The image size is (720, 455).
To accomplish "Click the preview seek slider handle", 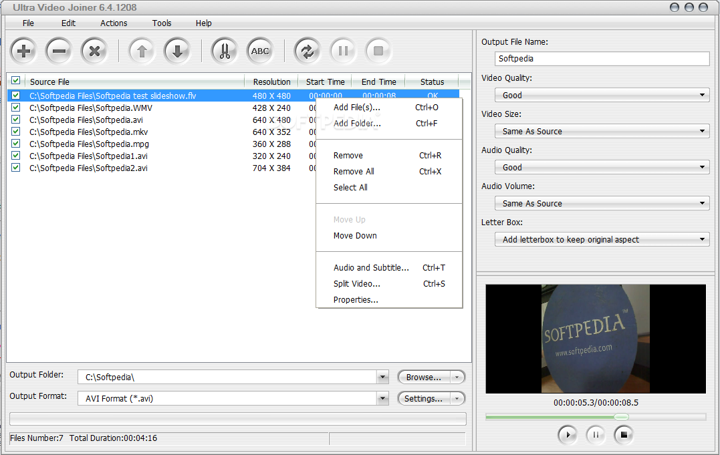I will click(x=621, y=416).
